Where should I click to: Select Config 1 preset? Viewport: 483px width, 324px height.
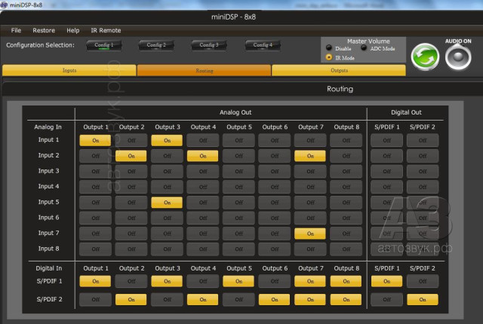104,45
